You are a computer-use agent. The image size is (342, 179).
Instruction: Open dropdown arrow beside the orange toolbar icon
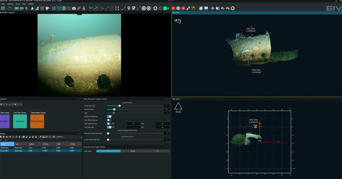(196, 8)
